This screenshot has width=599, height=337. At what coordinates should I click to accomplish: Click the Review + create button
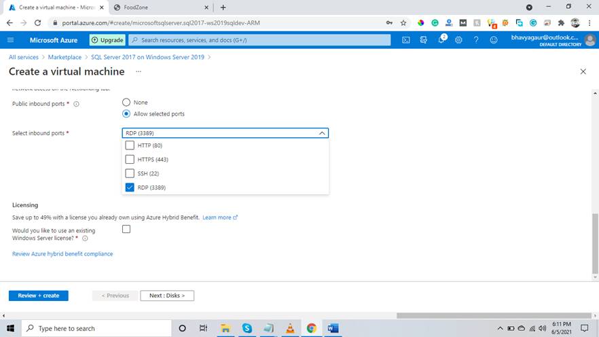39,296
